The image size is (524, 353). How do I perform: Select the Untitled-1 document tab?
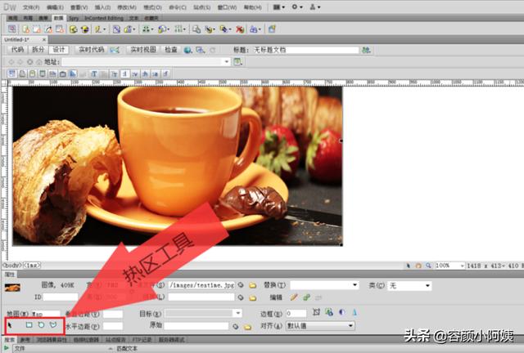[x=17, y=39]
